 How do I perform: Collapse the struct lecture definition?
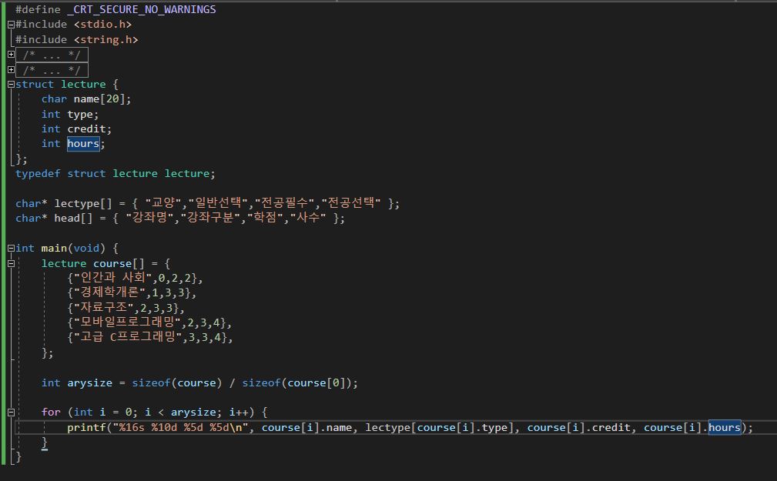tap(11, 85)
